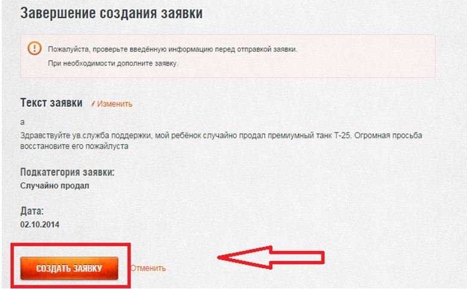467x289 pixels.
Task: Select the date value 02.10.2014
Action: pos(40,224)
